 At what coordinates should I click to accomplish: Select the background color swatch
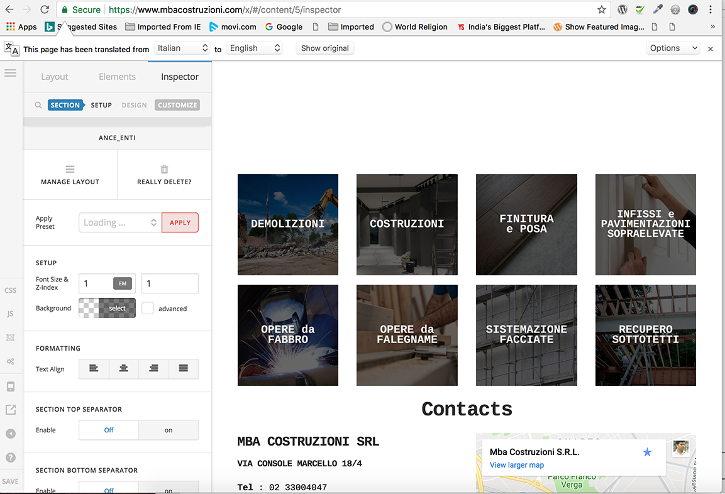click(107, 308)
